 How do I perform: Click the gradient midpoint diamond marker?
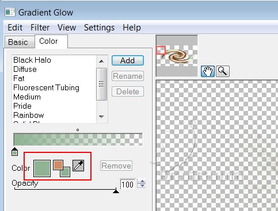[x=78, y=130]
